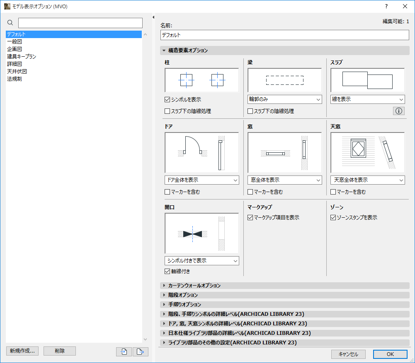
Task: Enable スラブ下の陰線処理 under the 柱 section
Action: [167, 111]
